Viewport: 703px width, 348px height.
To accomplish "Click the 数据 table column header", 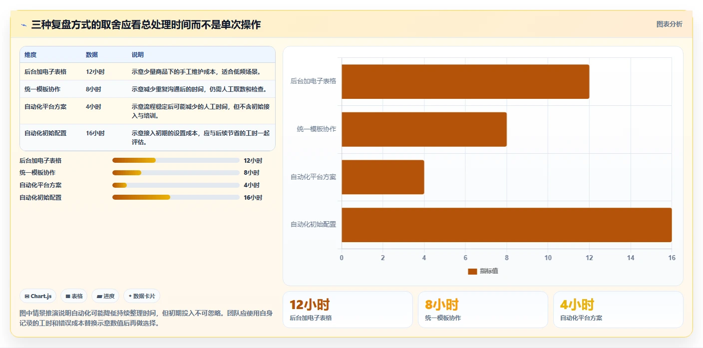I will [92, 54].
